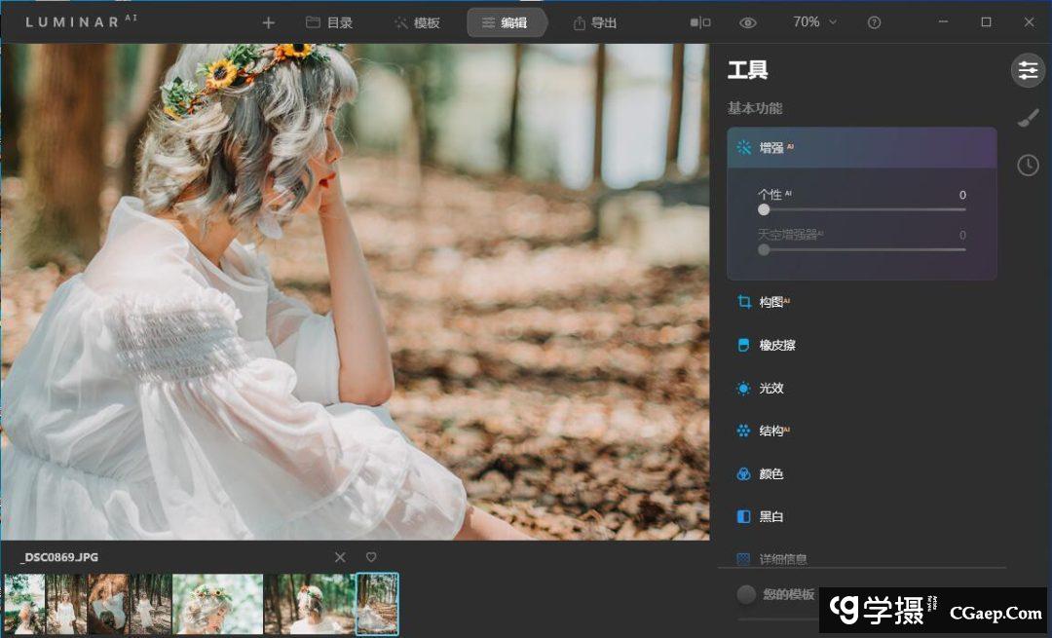The height and width of the screenshot is (638, 1052).
Task: Reject photo with the X button
Action: pyautogui.click(x=340, y=557)
